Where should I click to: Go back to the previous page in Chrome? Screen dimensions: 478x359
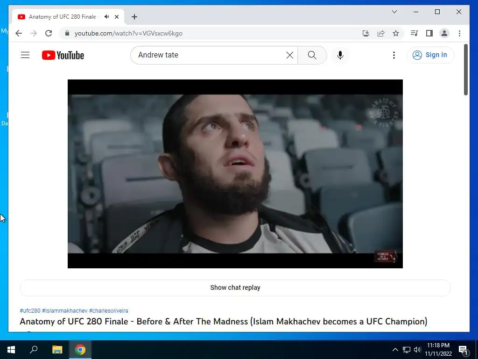(x=19, y=33)
